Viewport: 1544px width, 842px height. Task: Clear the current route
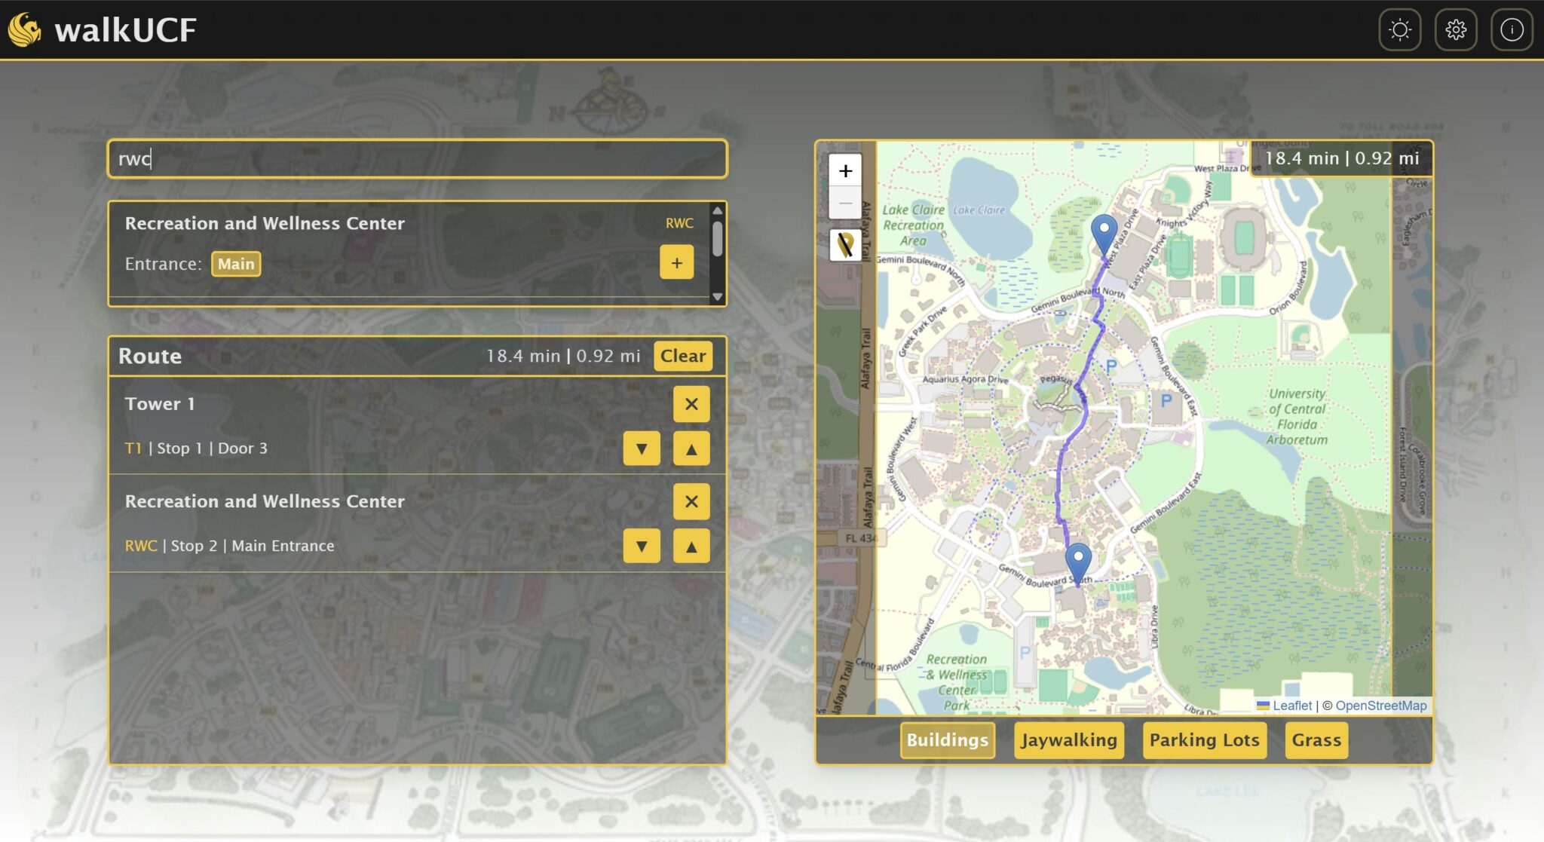point(682,356)
